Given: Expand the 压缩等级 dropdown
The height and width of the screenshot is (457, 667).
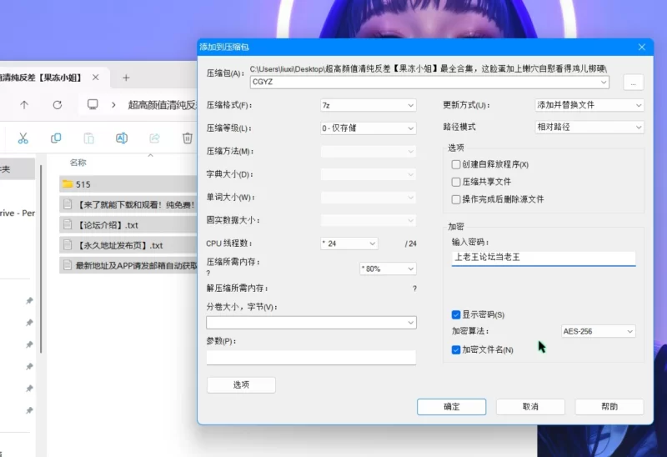Looking at the screenshot, I should [x=368, y=128].
